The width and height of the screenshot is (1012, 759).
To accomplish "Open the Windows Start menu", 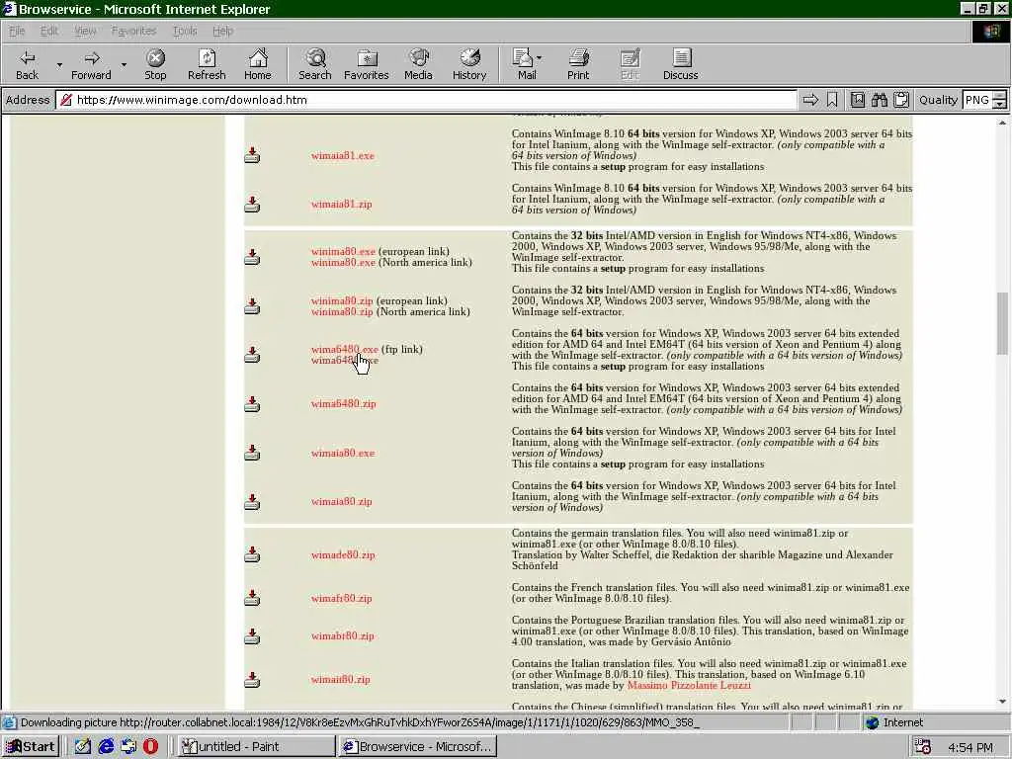I will [x=31, y=746].
